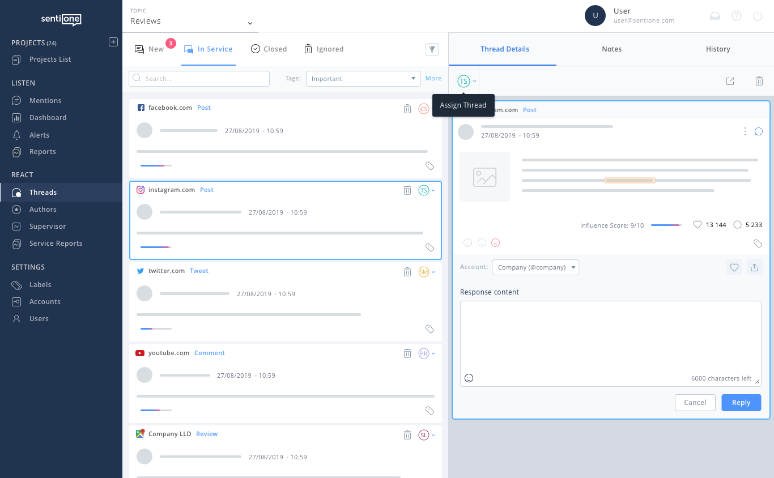Open the thread in a new window
774x478 pixels.
(x=730, y=81)
